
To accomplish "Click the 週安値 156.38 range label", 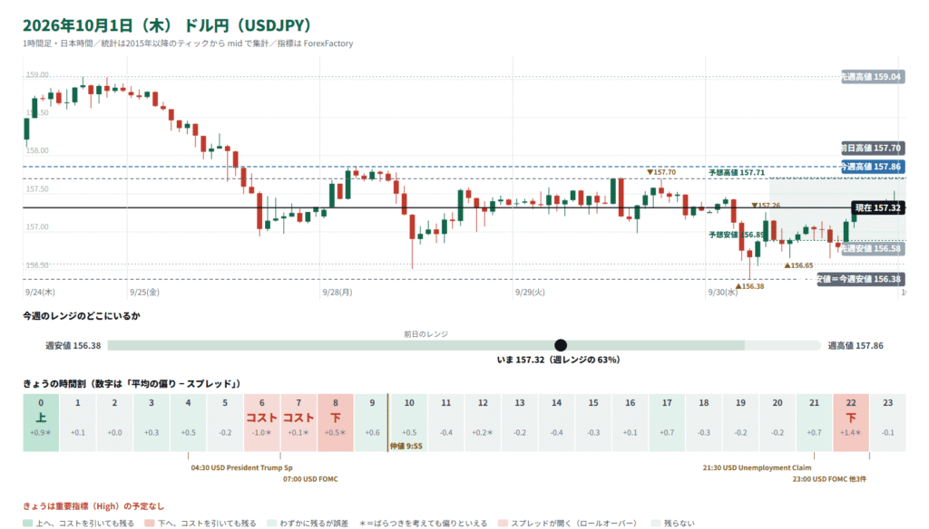I will [73, 345].
